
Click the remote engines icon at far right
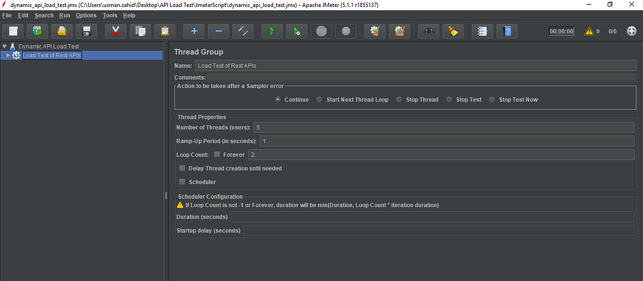pos(632,31)
